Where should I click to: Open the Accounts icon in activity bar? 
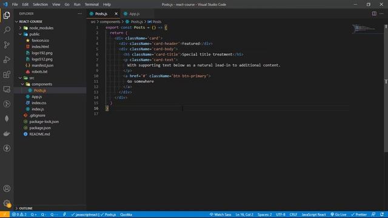pyautogui.click(x=7, y=188)
